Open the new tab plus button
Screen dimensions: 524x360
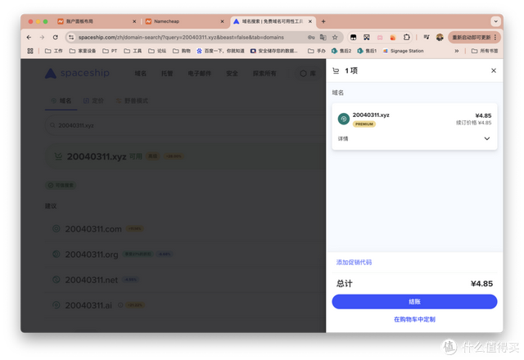pos(323,21)
